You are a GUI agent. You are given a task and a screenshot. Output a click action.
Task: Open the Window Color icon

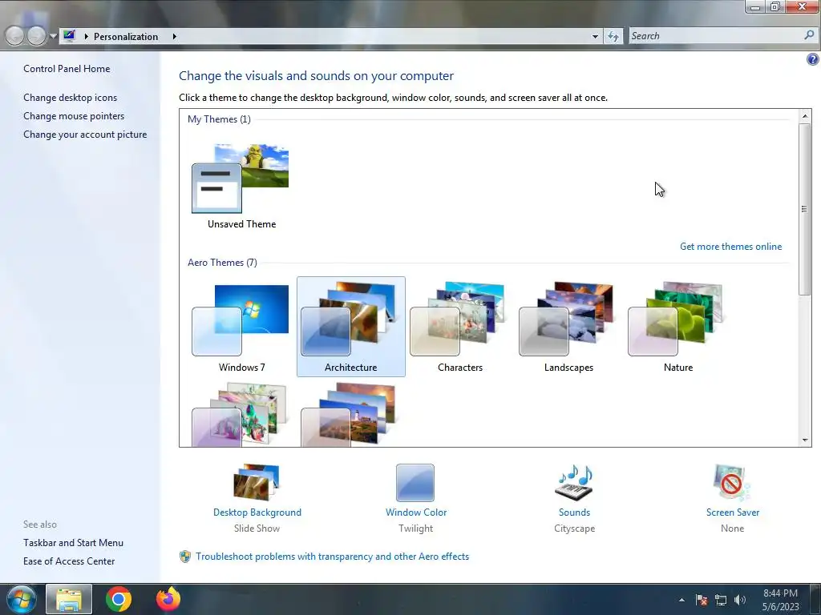pyautogui.click(x=415, y=483)
